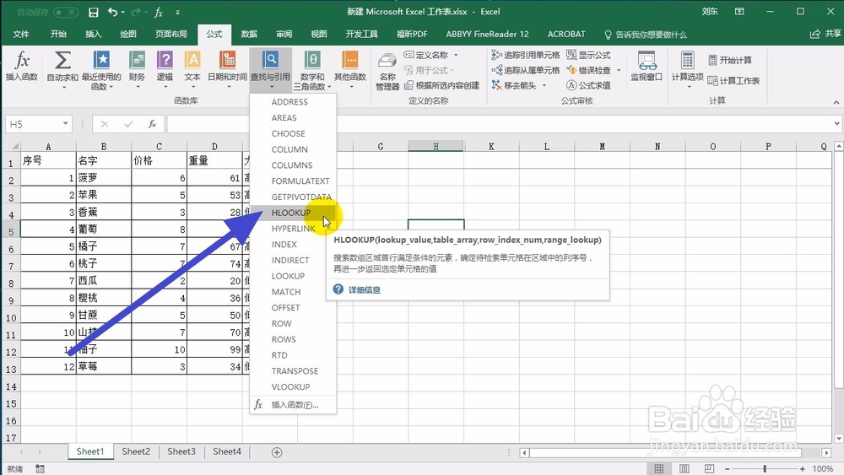This screenshot has height=475, width=844.
Task: Click Trace Dependents (追踪从属单元格)
Action: 525,70
